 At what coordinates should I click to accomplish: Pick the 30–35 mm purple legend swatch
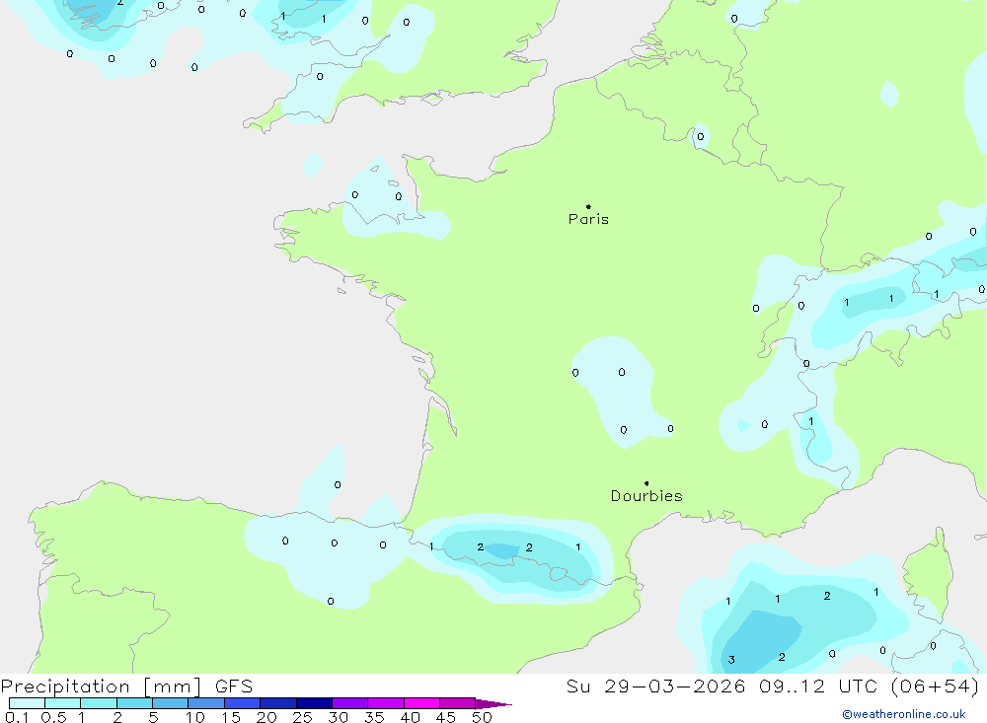(x=350, y=703)
